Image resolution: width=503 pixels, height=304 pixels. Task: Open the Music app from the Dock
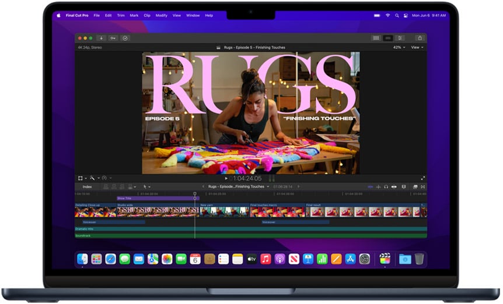point(266,259)
